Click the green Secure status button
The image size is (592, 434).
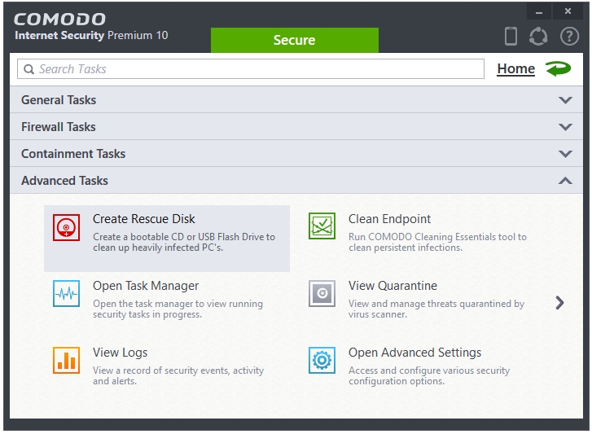[x=295, y=40]
